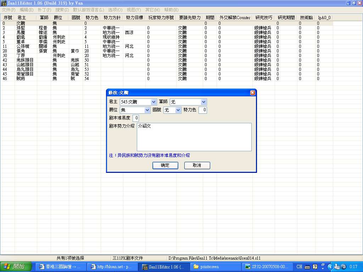
Task: Click the tray expand arrow icon
Action: coord(330,267)
